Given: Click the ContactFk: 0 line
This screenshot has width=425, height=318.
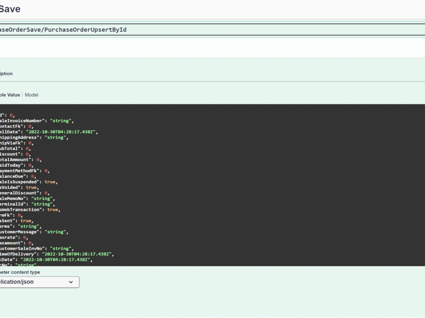Looking at the screenshot, I should [x=17, y=126].
